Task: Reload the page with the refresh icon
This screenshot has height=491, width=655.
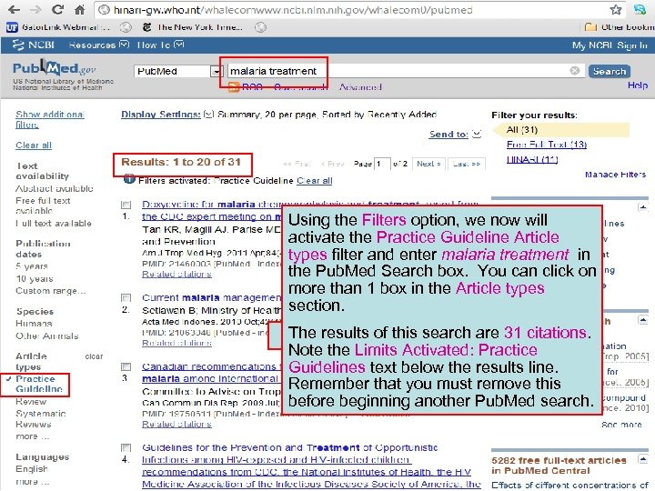Action: tap(57, 9)
